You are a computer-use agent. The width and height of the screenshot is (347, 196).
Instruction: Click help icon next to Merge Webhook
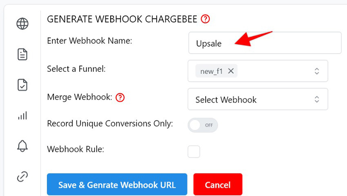pos(120,97)
